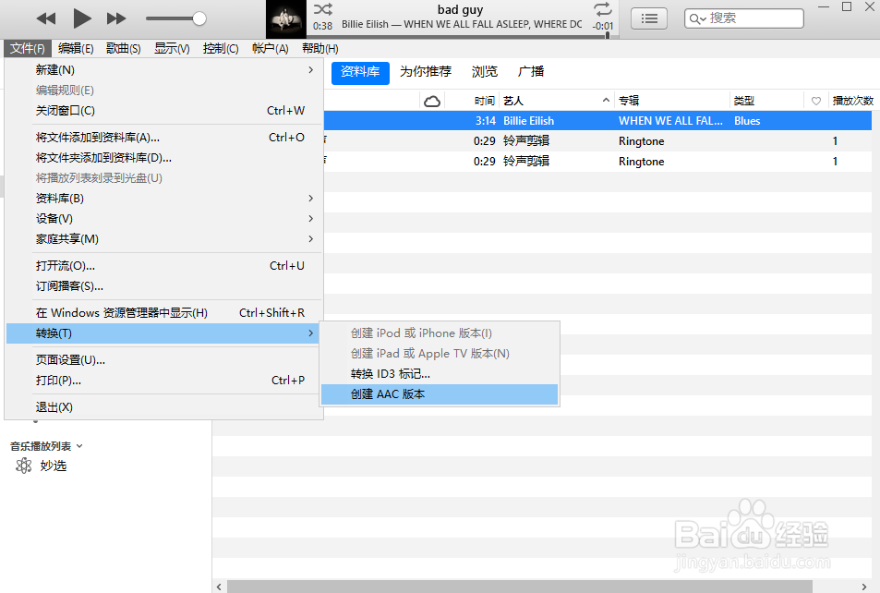Click the iCloud status column header icon
The height and width of the screenshot is (593, 880).
(432, 101)
